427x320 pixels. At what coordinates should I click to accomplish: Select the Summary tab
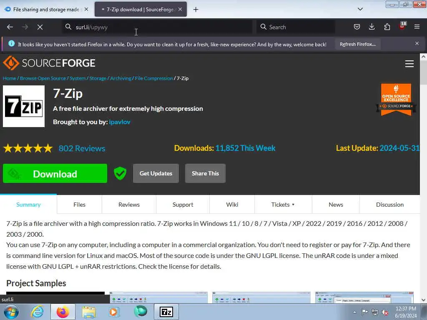pos(28,205)
